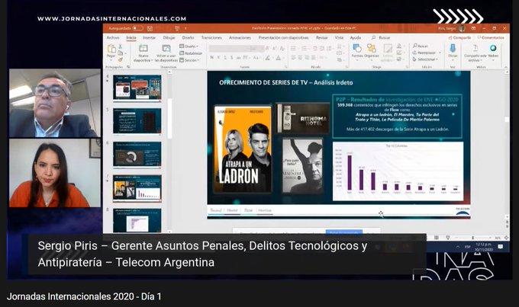
Task: Open the Aa change case dropdown
Action: tap(256, 58)
